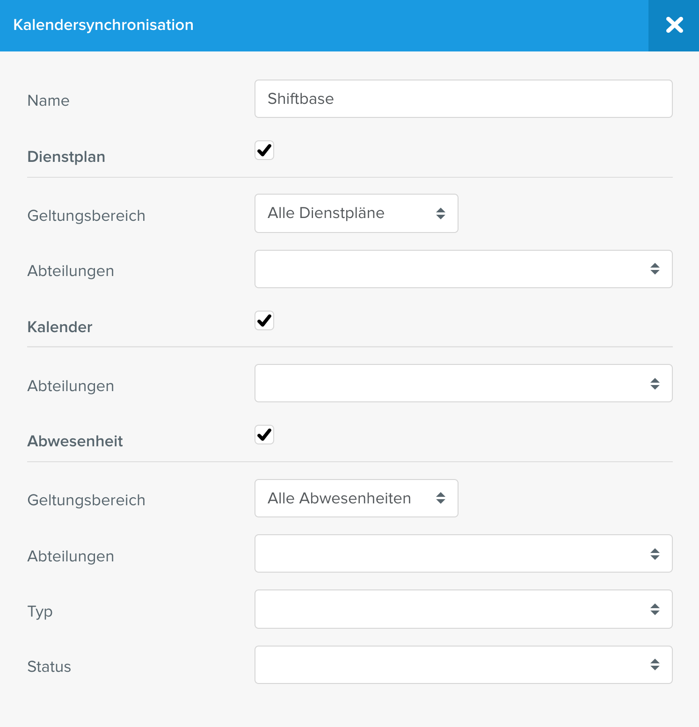Click the Name field containing Shiftbase
The image size is (699, 727).
[x=463, y=99]
